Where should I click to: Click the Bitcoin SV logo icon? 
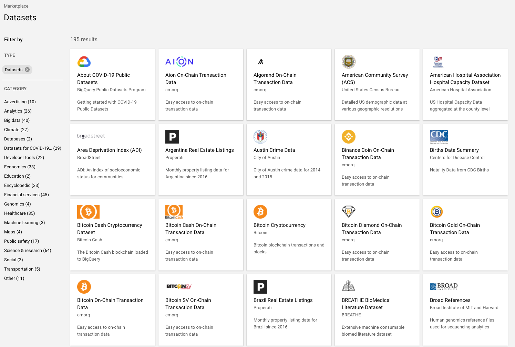[179, 286]
